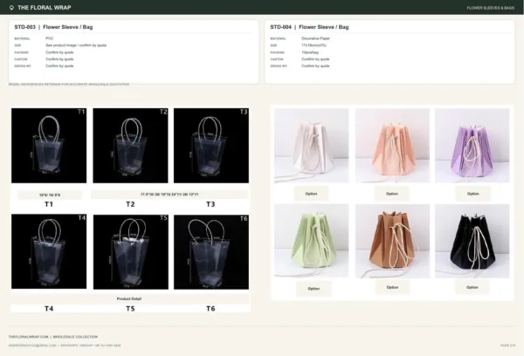The height and width of the screenshot is (356, 524).
Task: Click the Product Detail label
Action: [129, 299]
